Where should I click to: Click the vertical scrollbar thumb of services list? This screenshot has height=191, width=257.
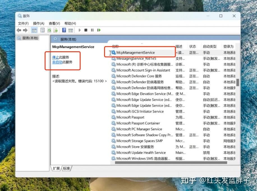click(238, 82)
